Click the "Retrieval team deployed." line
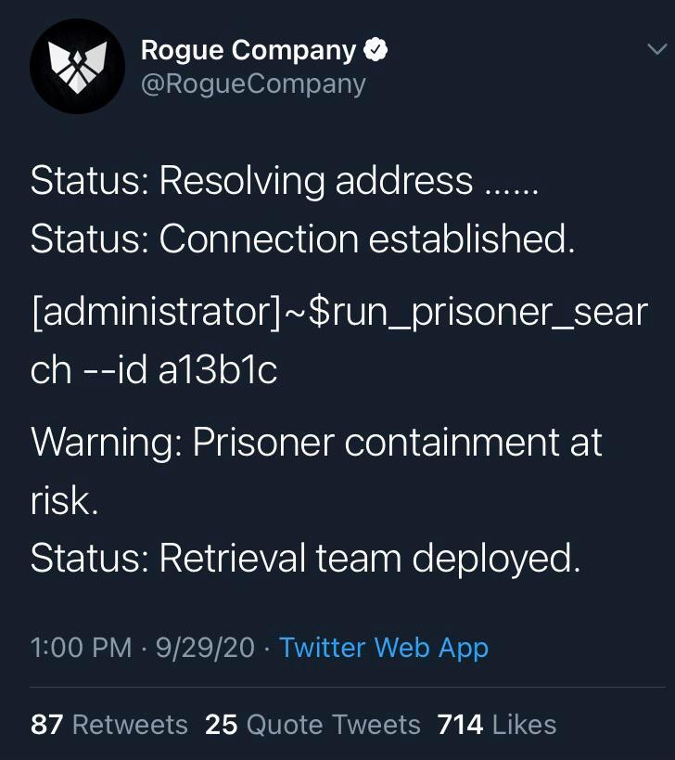Viewport: 675px width, 760px height. tap(369, 559)
